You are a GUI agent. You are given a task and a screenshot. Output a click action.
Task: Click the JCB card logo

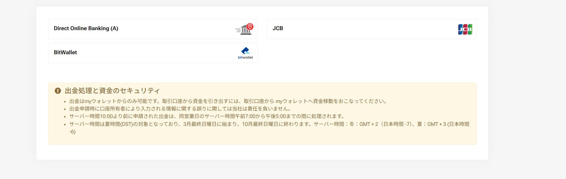(x=465, y=29)
